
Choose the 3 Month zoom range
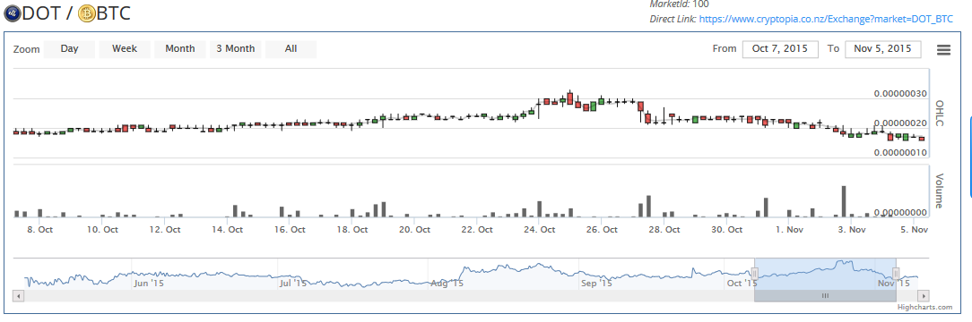(x=235, y=49)
